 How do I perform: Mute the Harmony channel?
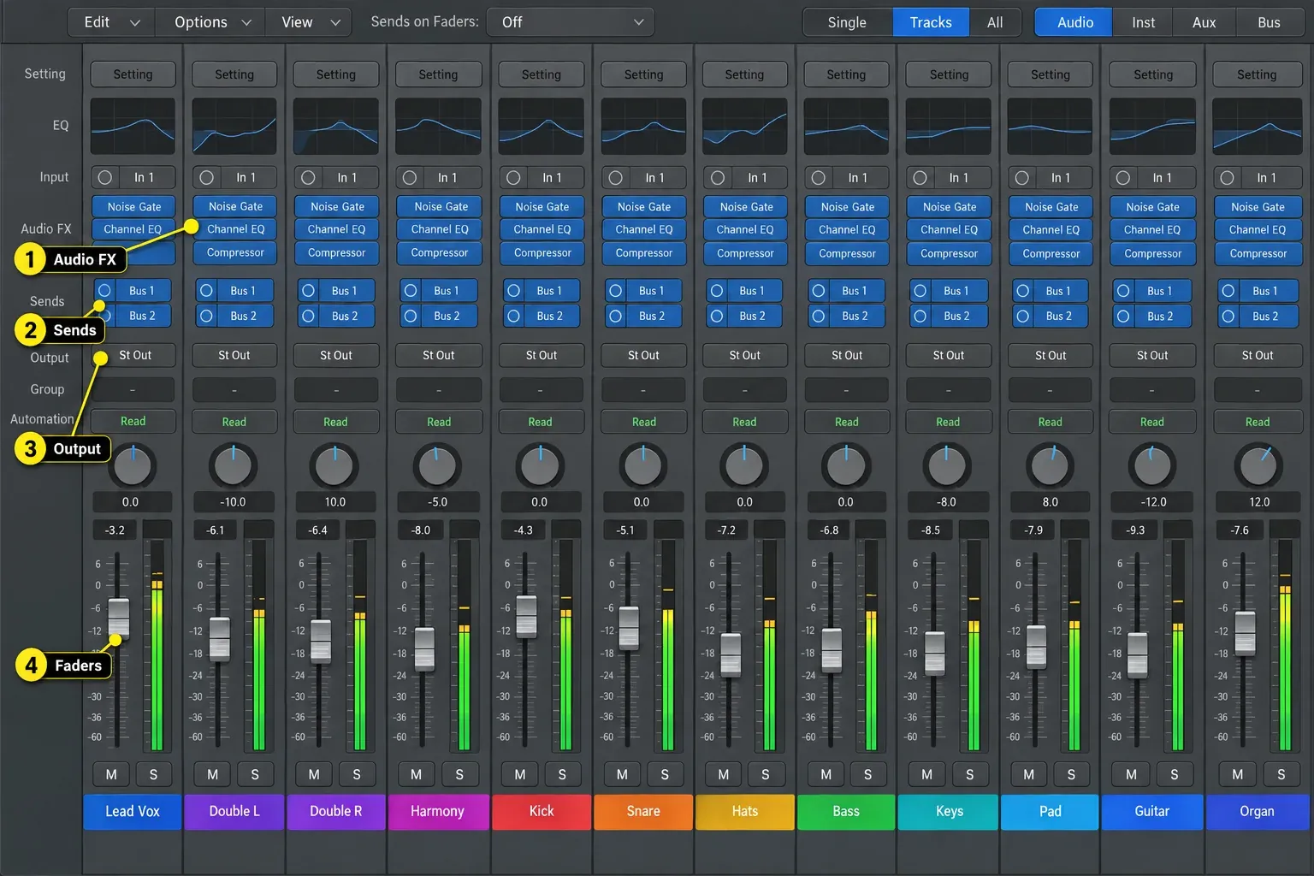(416, 774)
